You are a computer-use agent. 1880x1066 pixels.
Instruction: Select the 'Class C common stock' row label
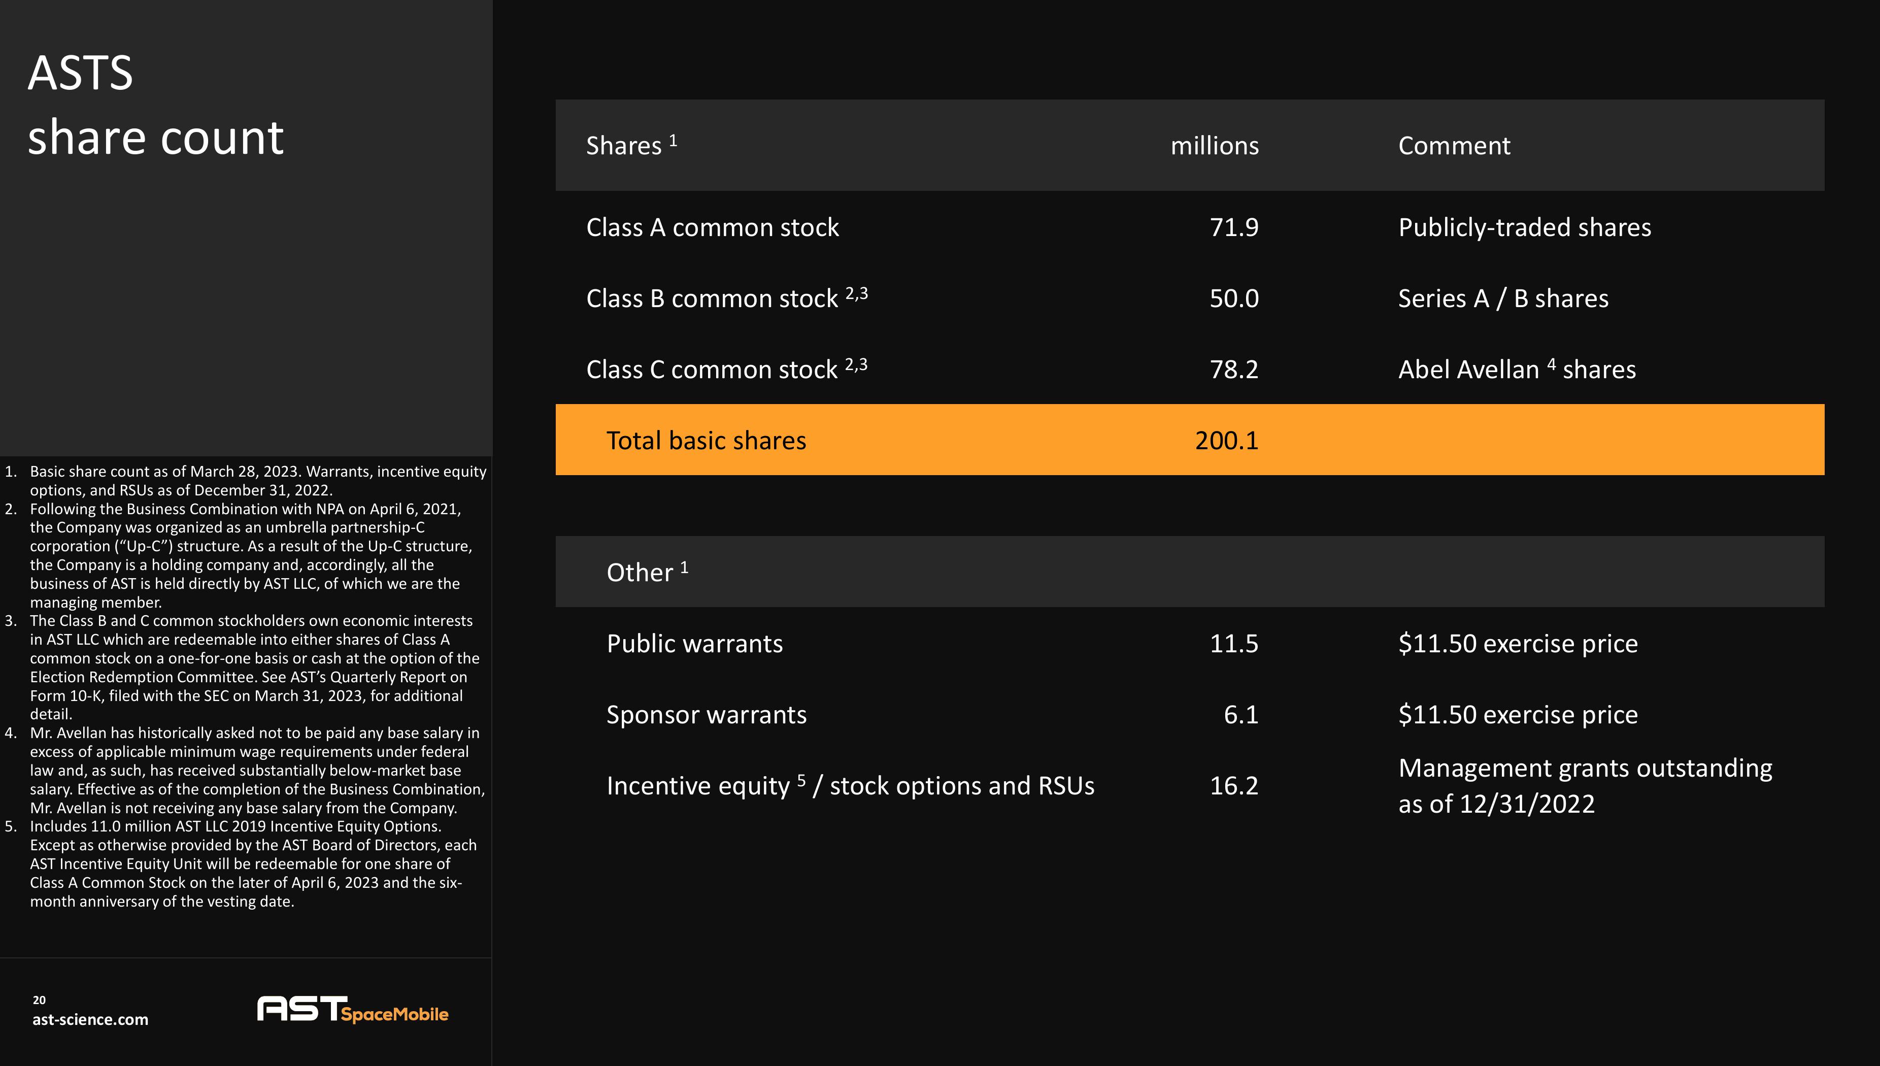point(726,368)
